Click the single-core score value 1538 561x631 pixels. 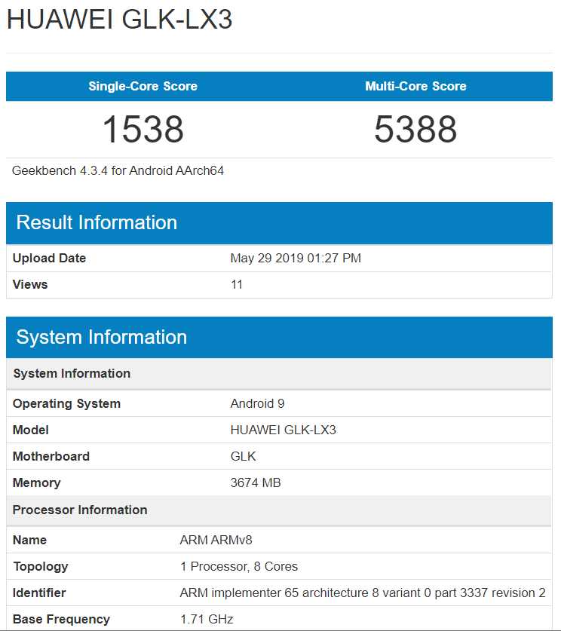(143, 129)
